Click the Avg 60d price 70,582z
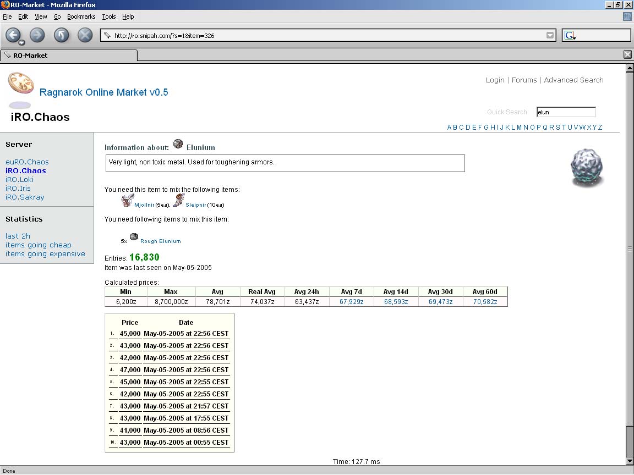Screen dimensions: 634x475 (x=485, y=302)
